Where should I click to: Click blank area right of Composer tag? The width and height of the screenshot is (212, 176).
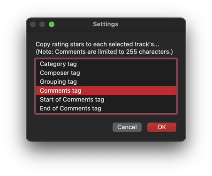pos(128,73)
